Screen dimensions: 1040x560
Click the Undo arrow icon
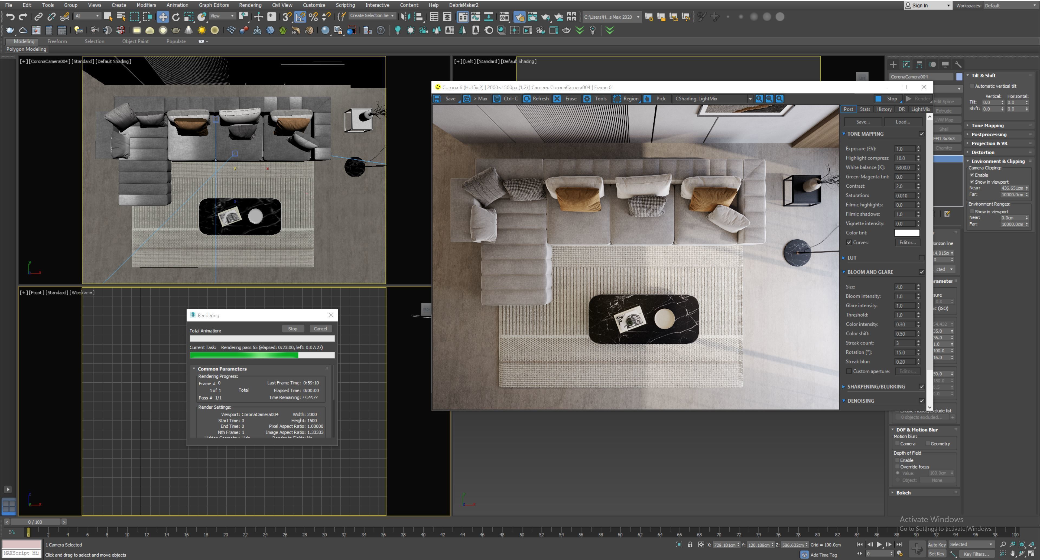tap(10, 17)
